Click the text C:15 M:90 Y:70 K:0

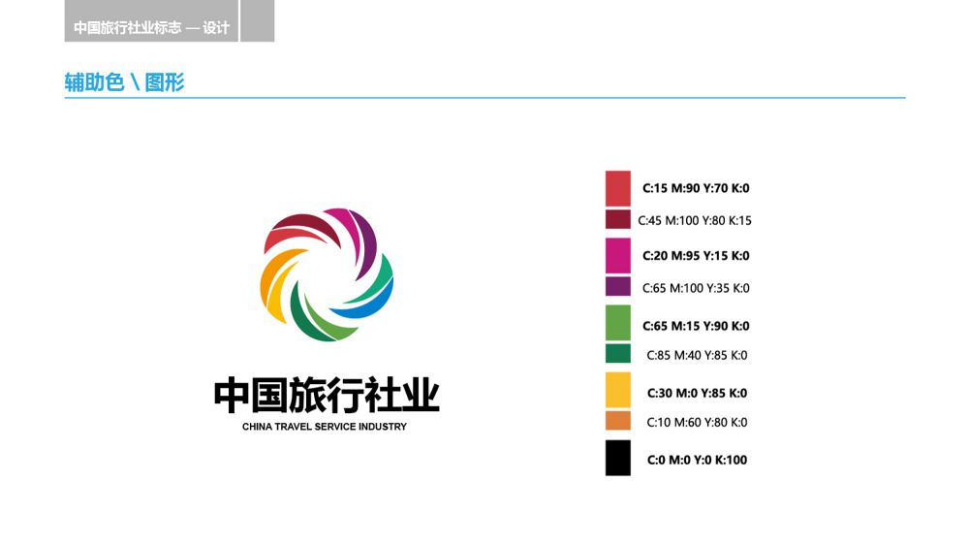[696, 188]
